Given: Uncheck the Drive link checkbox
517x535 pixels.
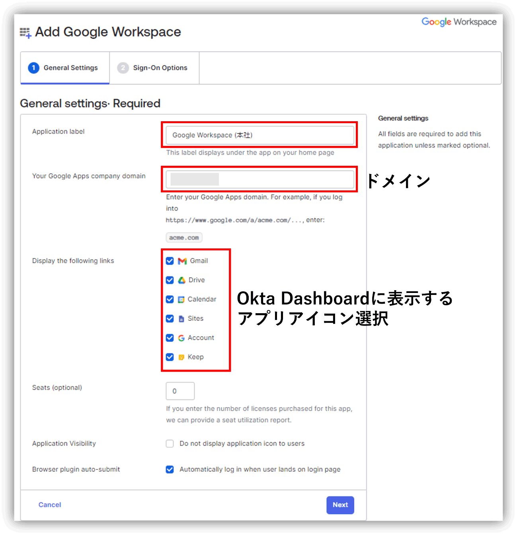Looking at the screenshot, I should (x=170, y=280).
